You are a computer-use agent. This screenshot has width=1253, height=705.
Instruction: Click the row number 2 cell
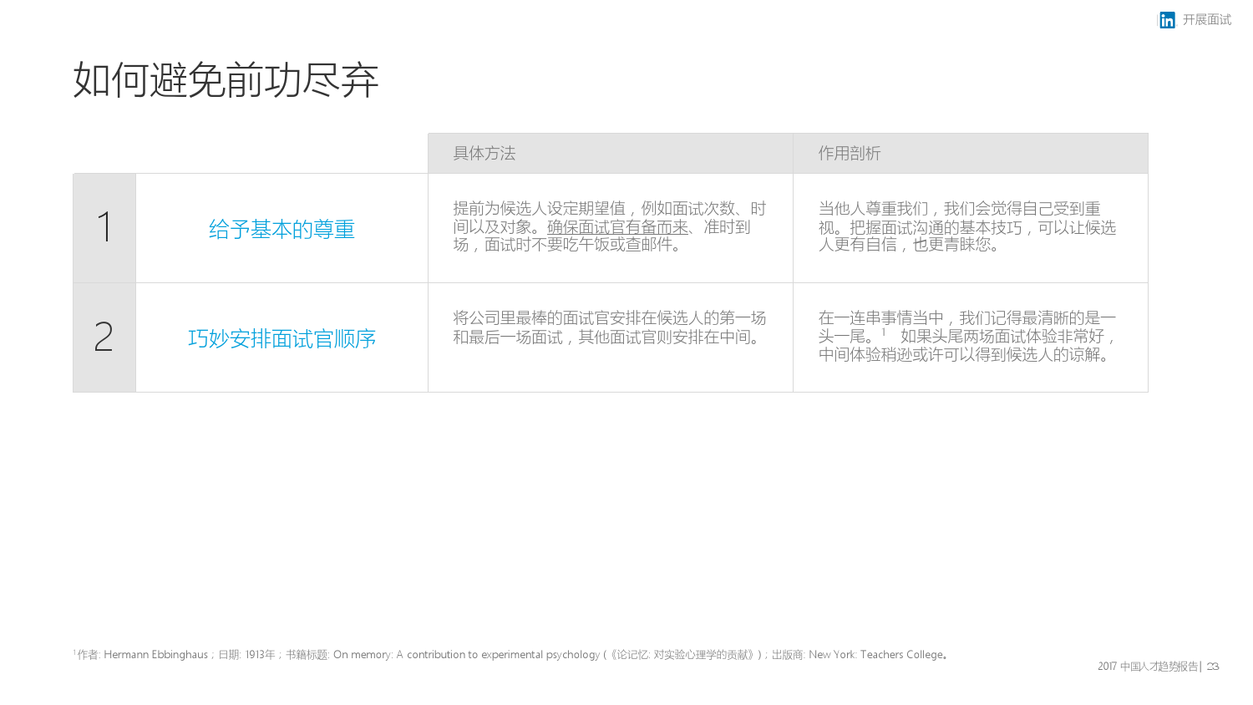pos(104,337)
